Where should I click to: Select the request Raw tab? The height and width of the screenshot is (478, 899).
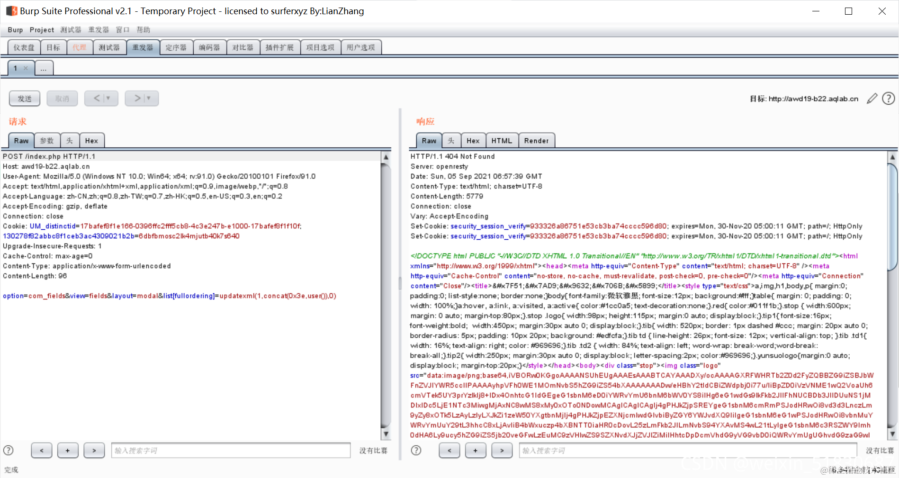tap(21, 141)
